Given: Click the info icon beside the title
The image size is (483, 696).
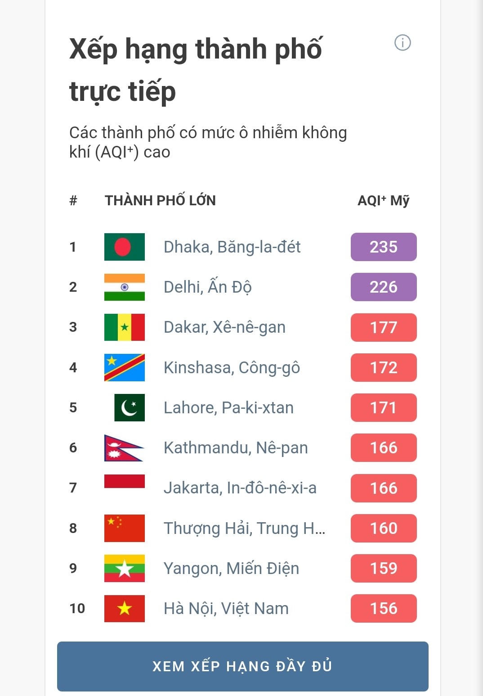Looking at the screenshot, I should (x=402, y=43).
